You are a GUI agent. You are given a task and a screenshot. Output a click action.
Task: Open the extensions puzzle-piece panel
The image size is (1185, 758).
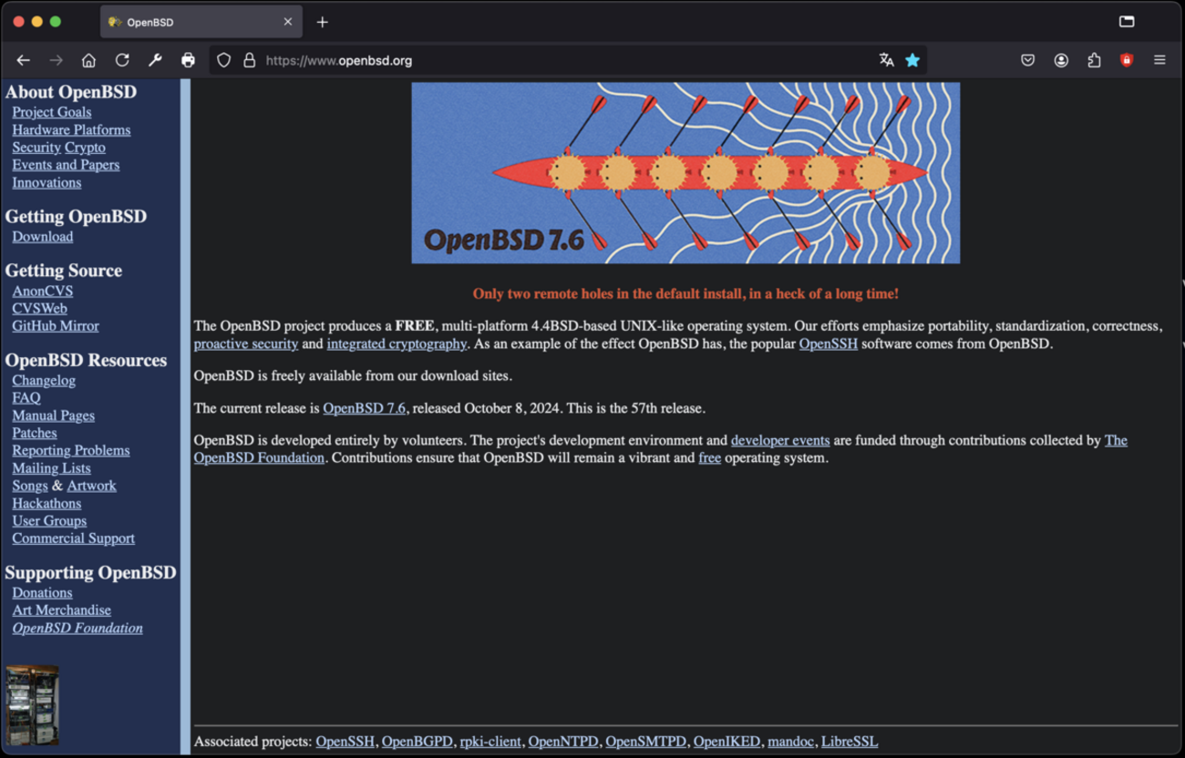(x=1093, y=60)
